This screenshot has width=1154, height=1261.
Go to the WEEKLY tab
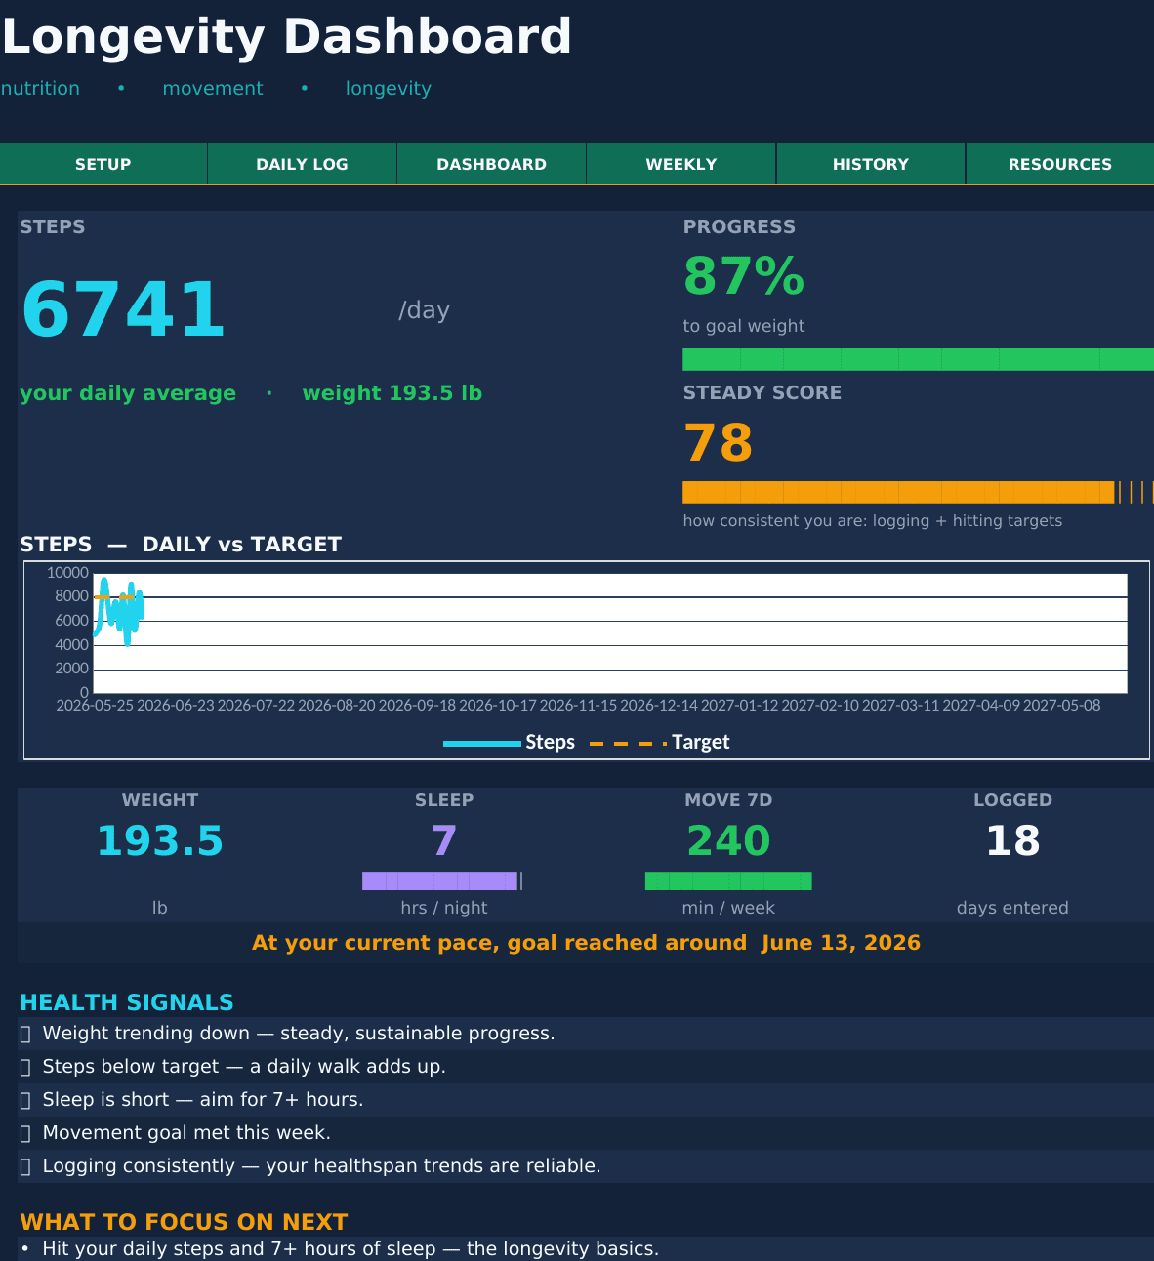pos(680,164)
